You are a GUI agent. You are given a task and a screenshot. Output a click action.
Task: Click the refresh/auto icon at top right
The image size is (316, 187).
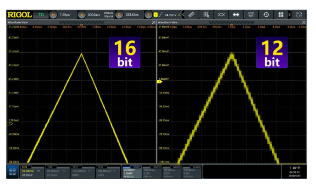pyautogui.click(x=299, y=15)
